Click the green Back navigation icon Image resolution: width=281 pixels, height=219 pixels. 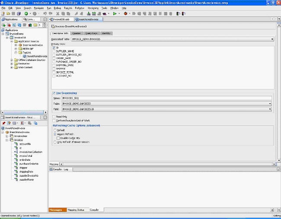(26, 14)
